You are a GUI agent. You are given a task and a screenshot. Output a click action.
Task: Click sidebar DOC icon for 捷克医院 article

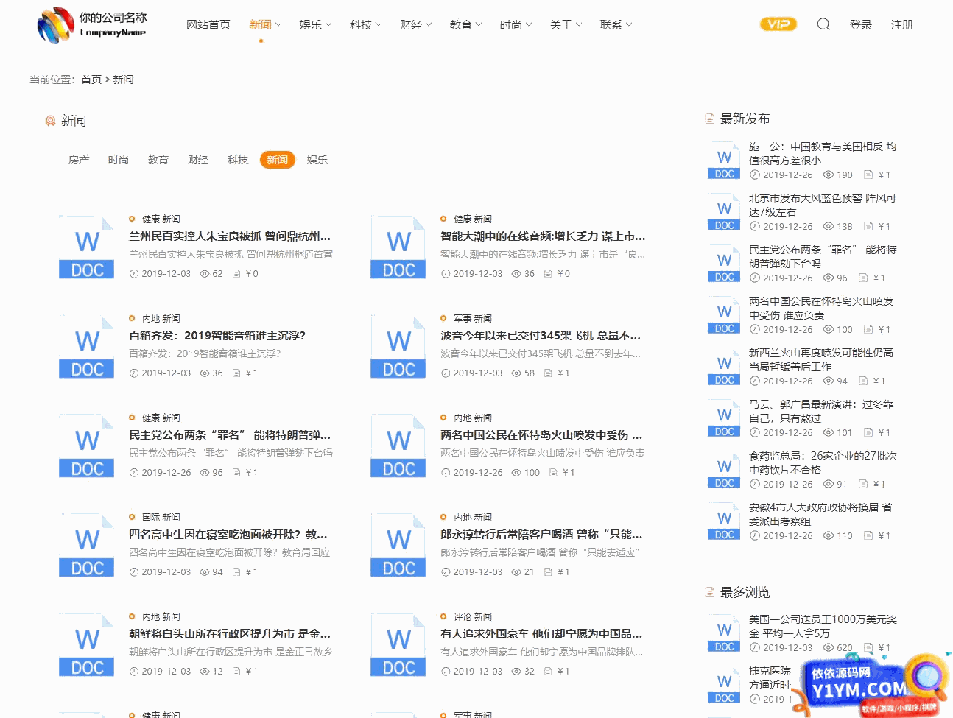(724, 685)
